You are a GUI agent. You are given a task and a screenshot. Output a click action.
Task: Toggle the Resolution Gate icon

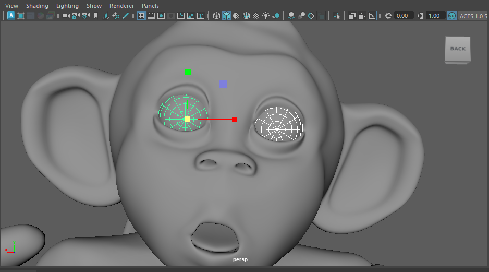click(x=161, y=16)
